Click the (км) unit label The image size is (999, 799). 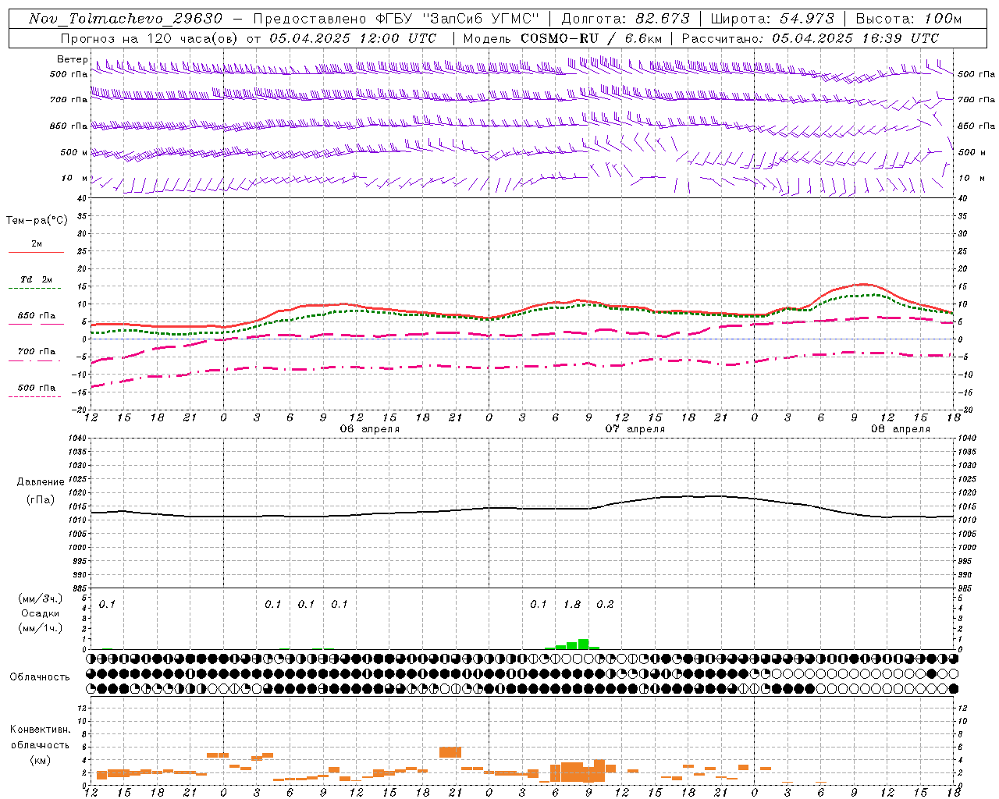click(41, 760)
